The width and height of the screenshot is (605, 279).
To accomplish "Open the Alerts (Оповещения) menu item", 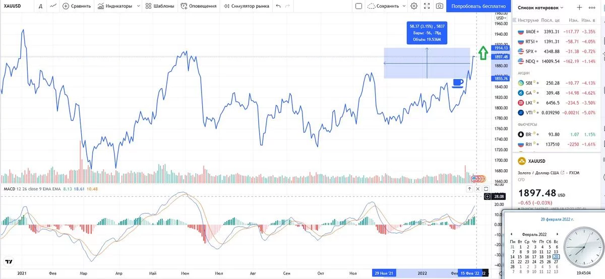I will point(199,7).
